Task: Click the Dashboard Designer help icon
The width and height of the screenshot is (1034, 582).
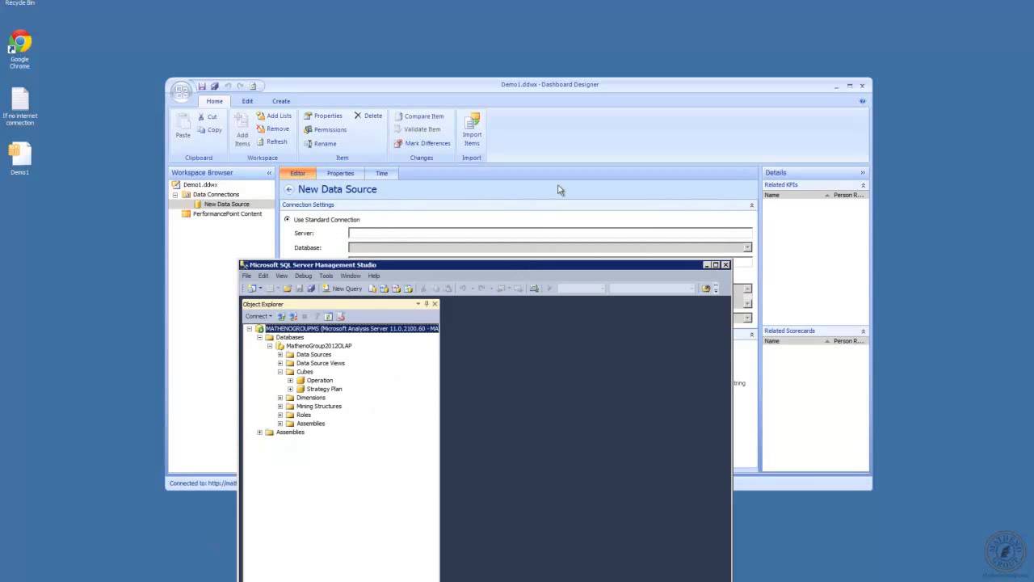Action: [x=862, y=101]
